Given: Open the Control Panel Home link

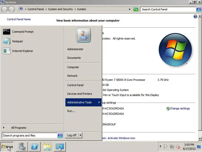Looking at the screenshot, I should (x=19, y=19).
